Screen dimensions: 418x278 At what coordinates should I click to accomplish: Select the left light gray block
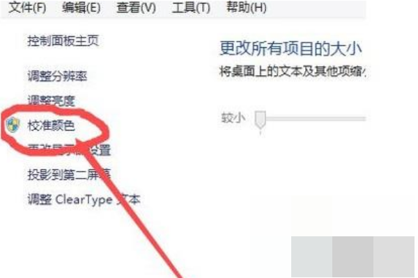pos(311,256)
